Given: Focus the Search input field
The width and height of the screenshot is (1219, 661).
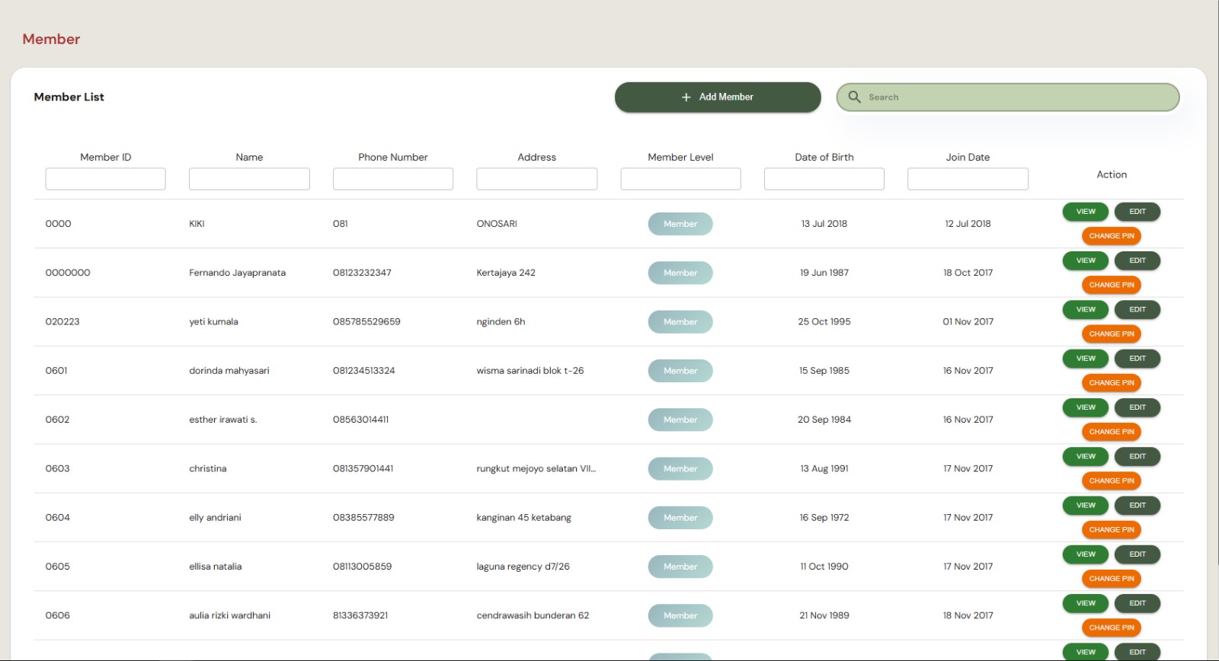Looking at the screenshot, I should tap(1008, 97).
